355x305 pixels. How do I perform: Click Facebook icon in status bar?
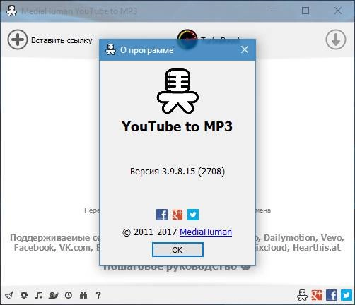(x=332, y=295)
